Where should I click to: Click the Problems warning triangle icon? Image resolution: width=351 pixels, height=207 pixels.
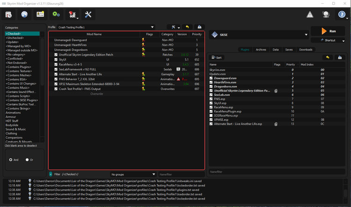pos(310,15)
